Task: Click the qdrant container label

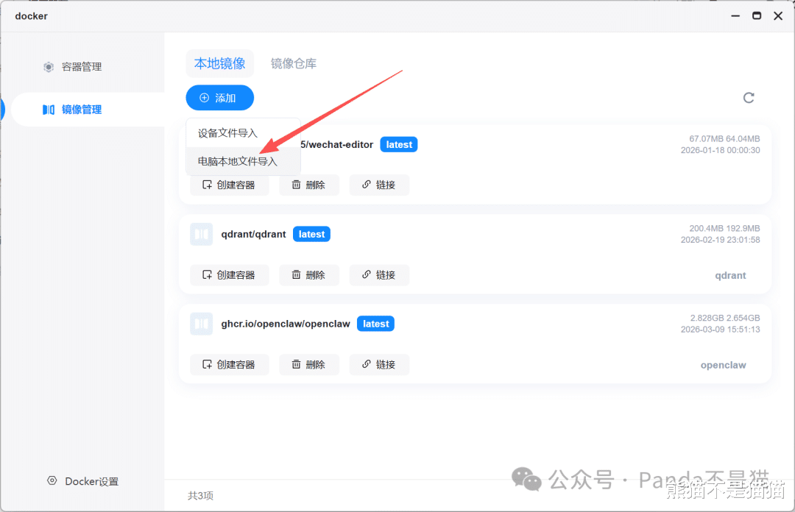Action: (x=730, y=275)
